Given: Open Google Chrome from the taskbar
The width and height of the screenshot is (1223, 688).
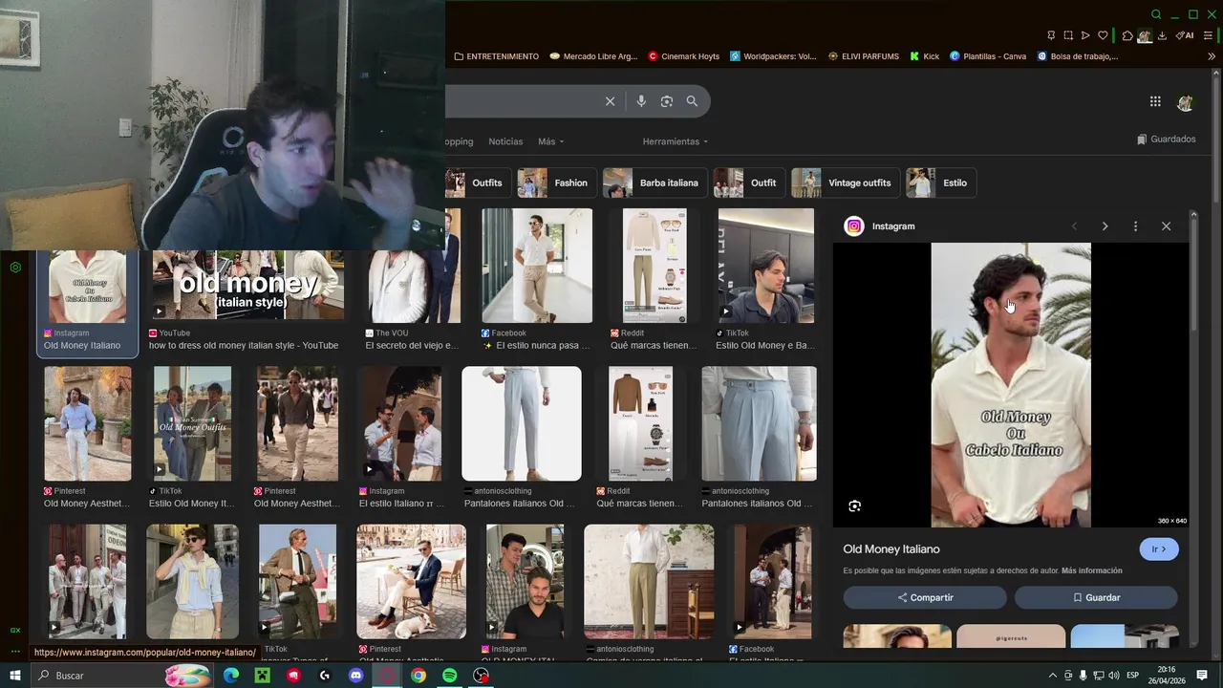Looking at the screenshot, I should click(418, 676).
